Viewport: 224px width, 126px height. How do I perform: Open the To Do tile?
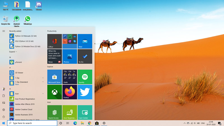85,57
